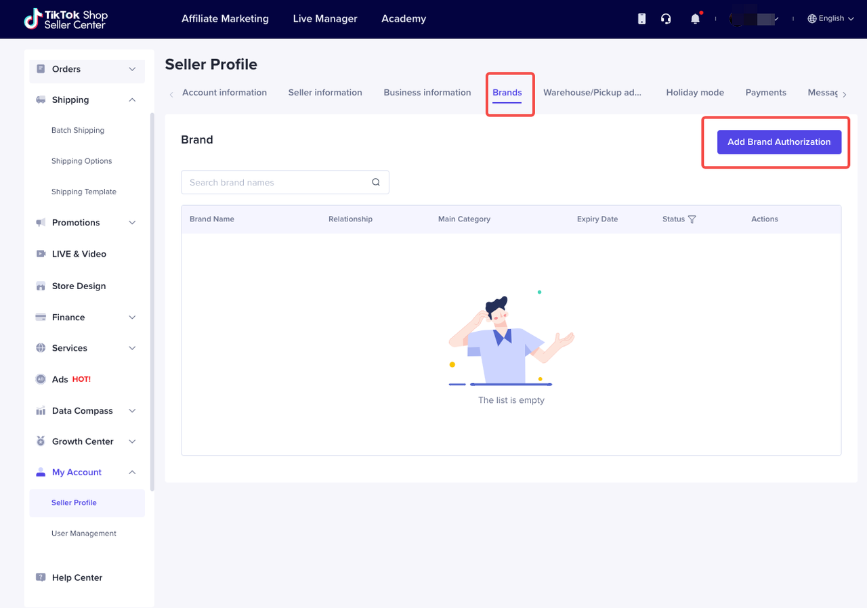Switch to the Seller information tab
This screenshot has height=608, width=867.
(325, 93)
